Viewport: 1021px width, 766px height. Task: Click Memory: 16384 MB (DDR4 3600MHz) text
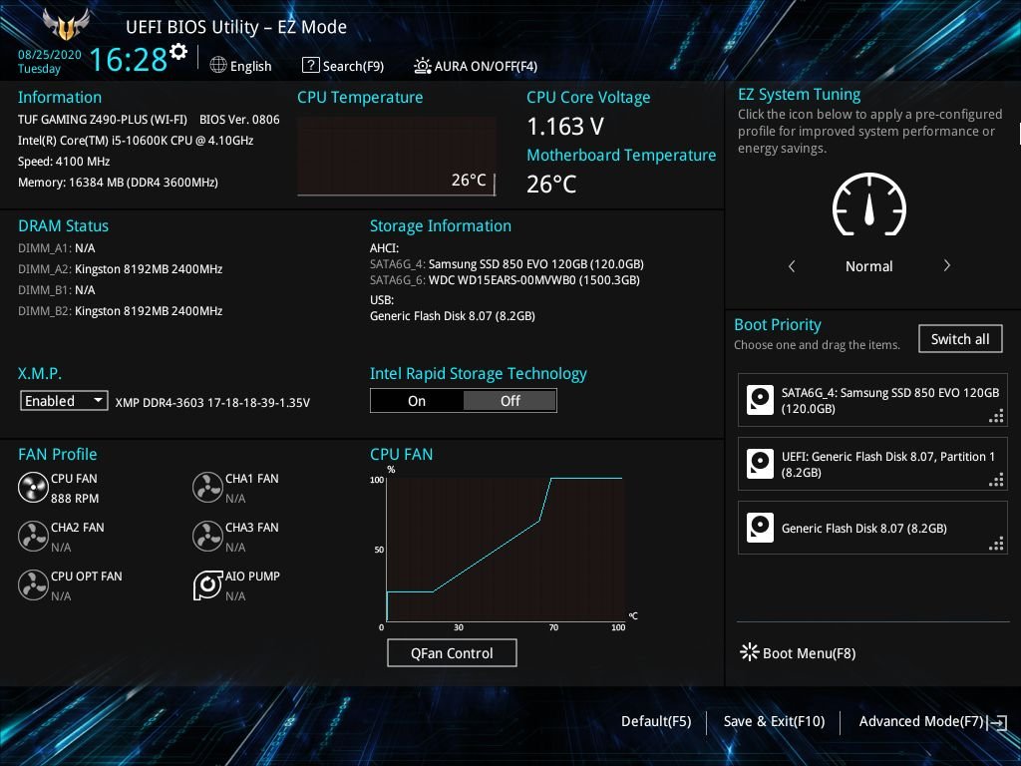118,183
